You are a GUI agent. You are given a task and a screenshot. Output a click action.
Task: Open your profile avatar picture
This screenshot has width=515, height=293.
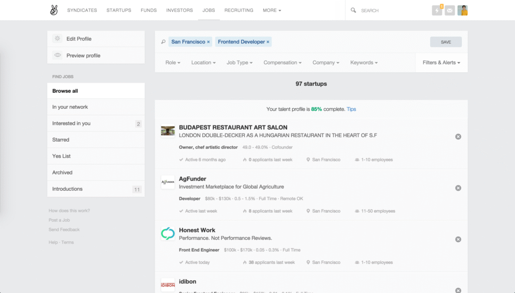[463, 10]
